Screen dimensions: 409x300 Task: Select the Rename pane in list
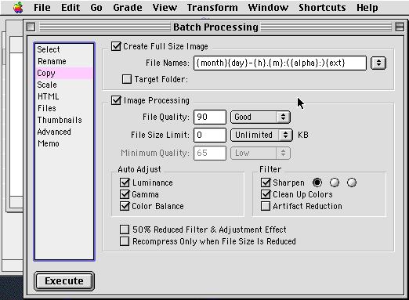click(64, 61)
